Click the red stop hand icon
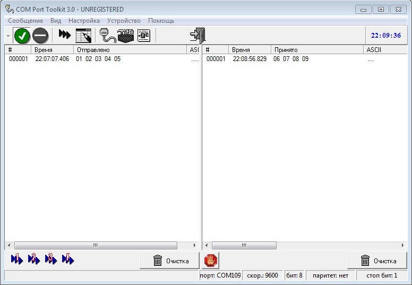 [211, 261]
